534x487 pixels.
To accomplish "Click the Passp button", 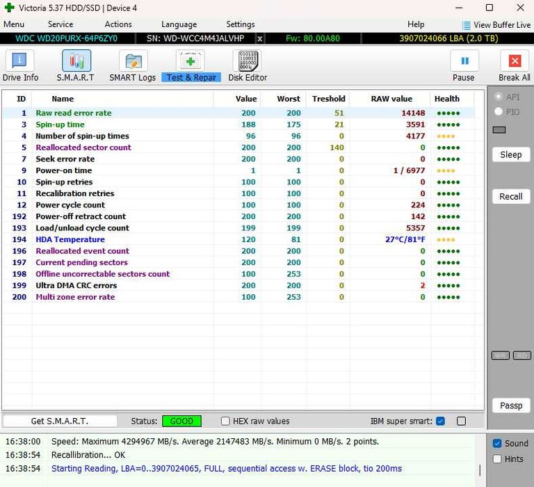I will pos(511,406).
